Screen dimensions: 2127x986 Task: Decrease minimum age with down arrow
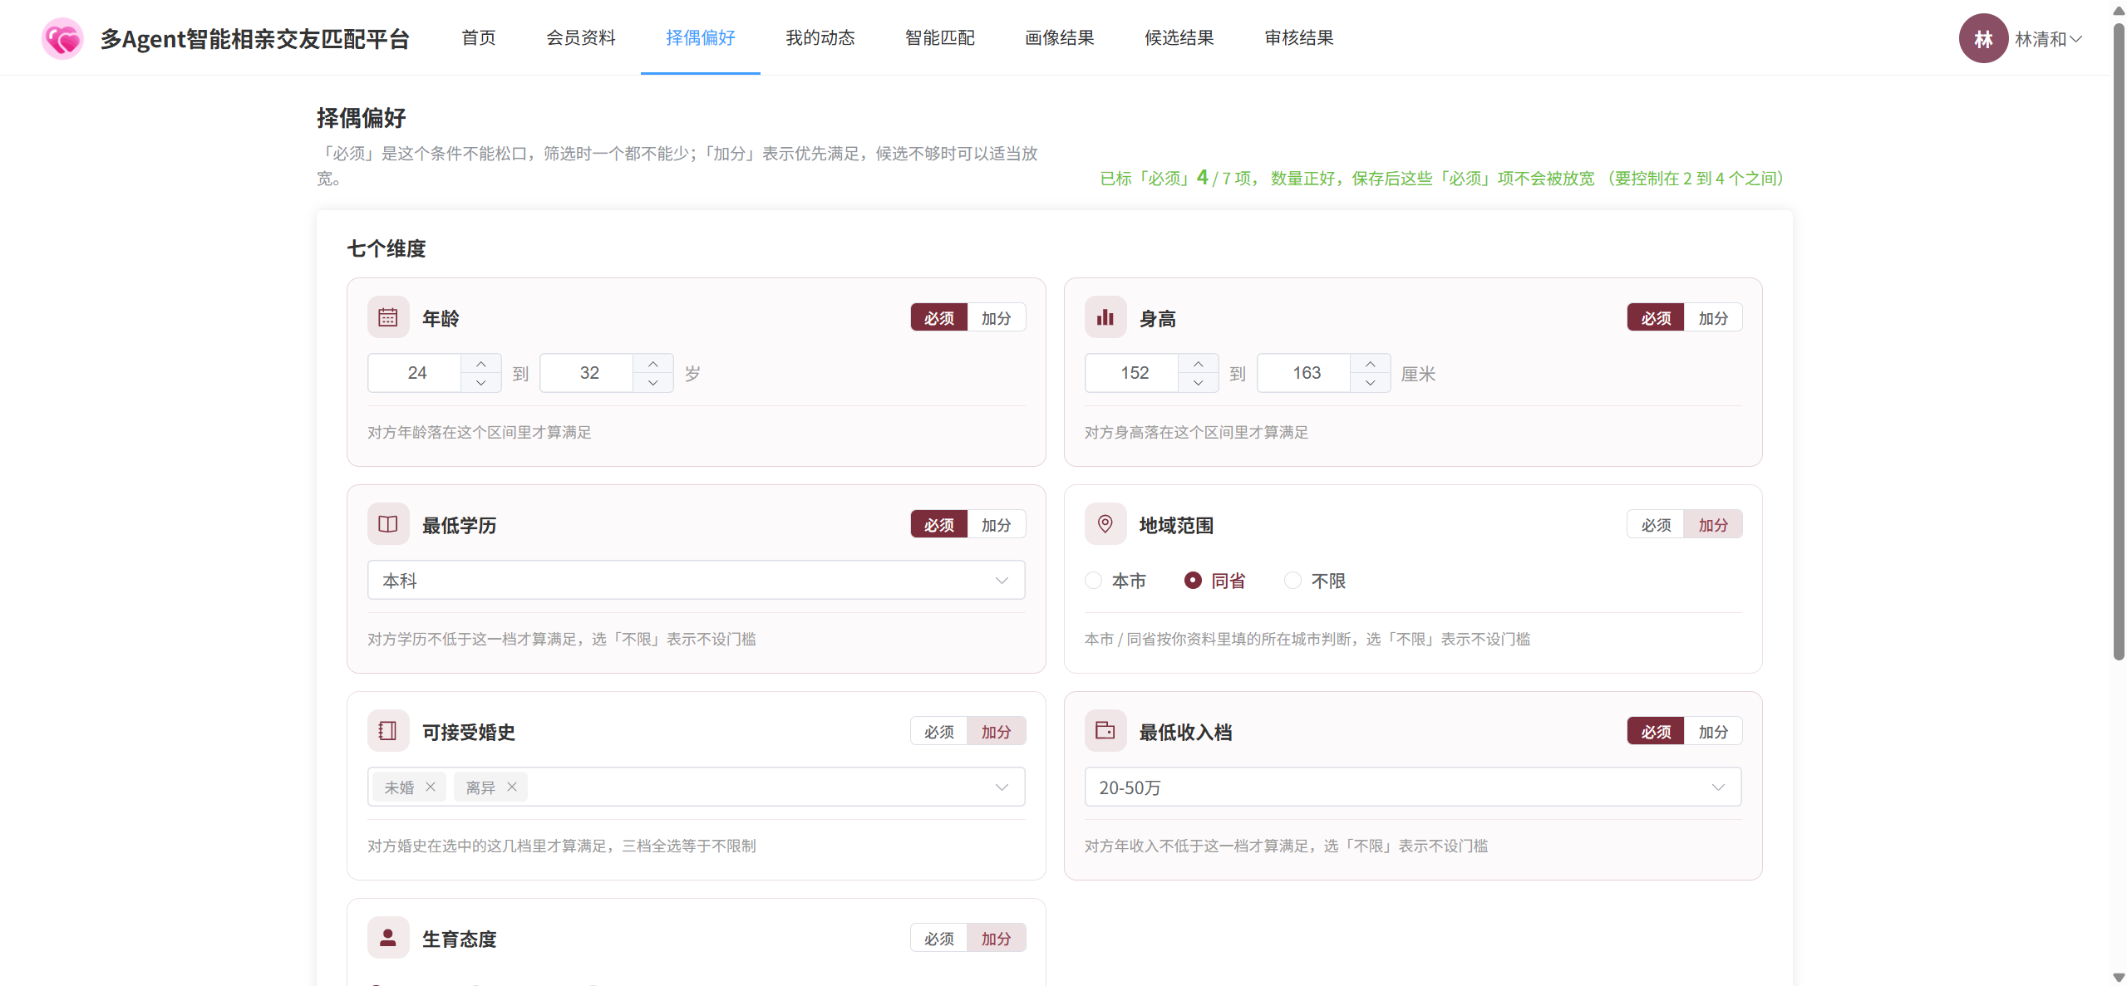click(481, 383)
